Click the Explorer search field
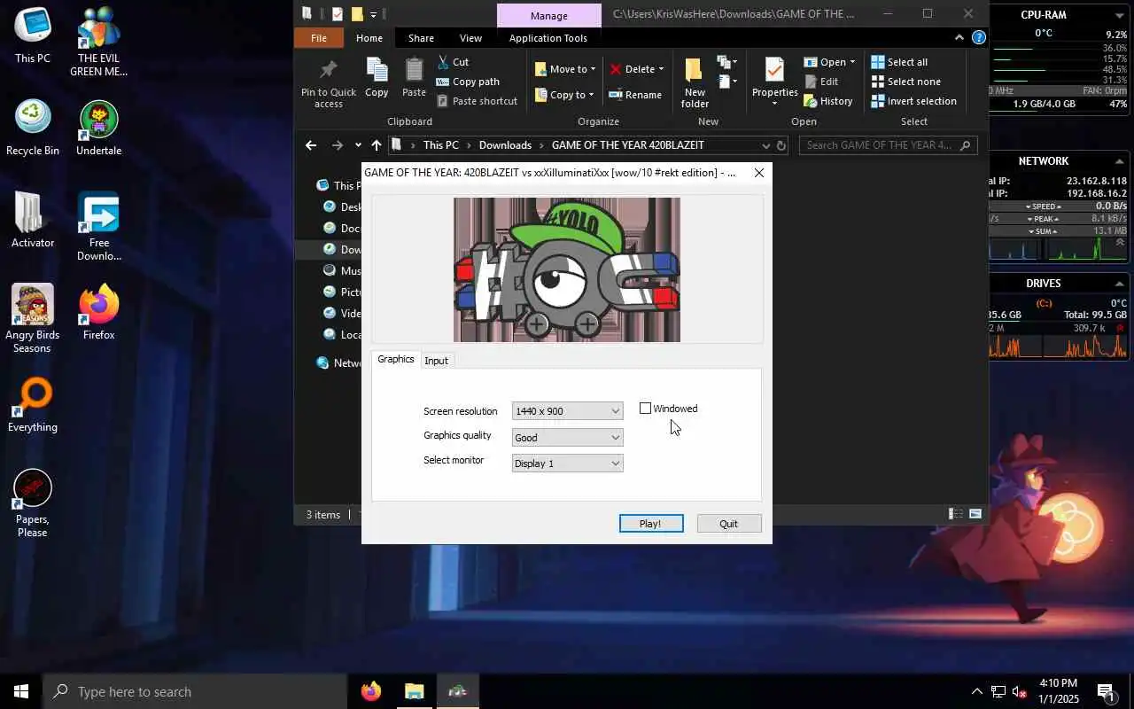 pyautogui.click(x=889, y=145)
